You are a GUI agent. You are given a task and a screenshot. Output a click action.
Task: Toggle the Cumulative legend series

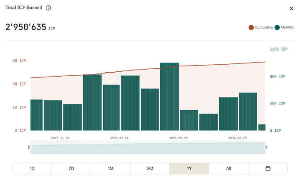261,27
